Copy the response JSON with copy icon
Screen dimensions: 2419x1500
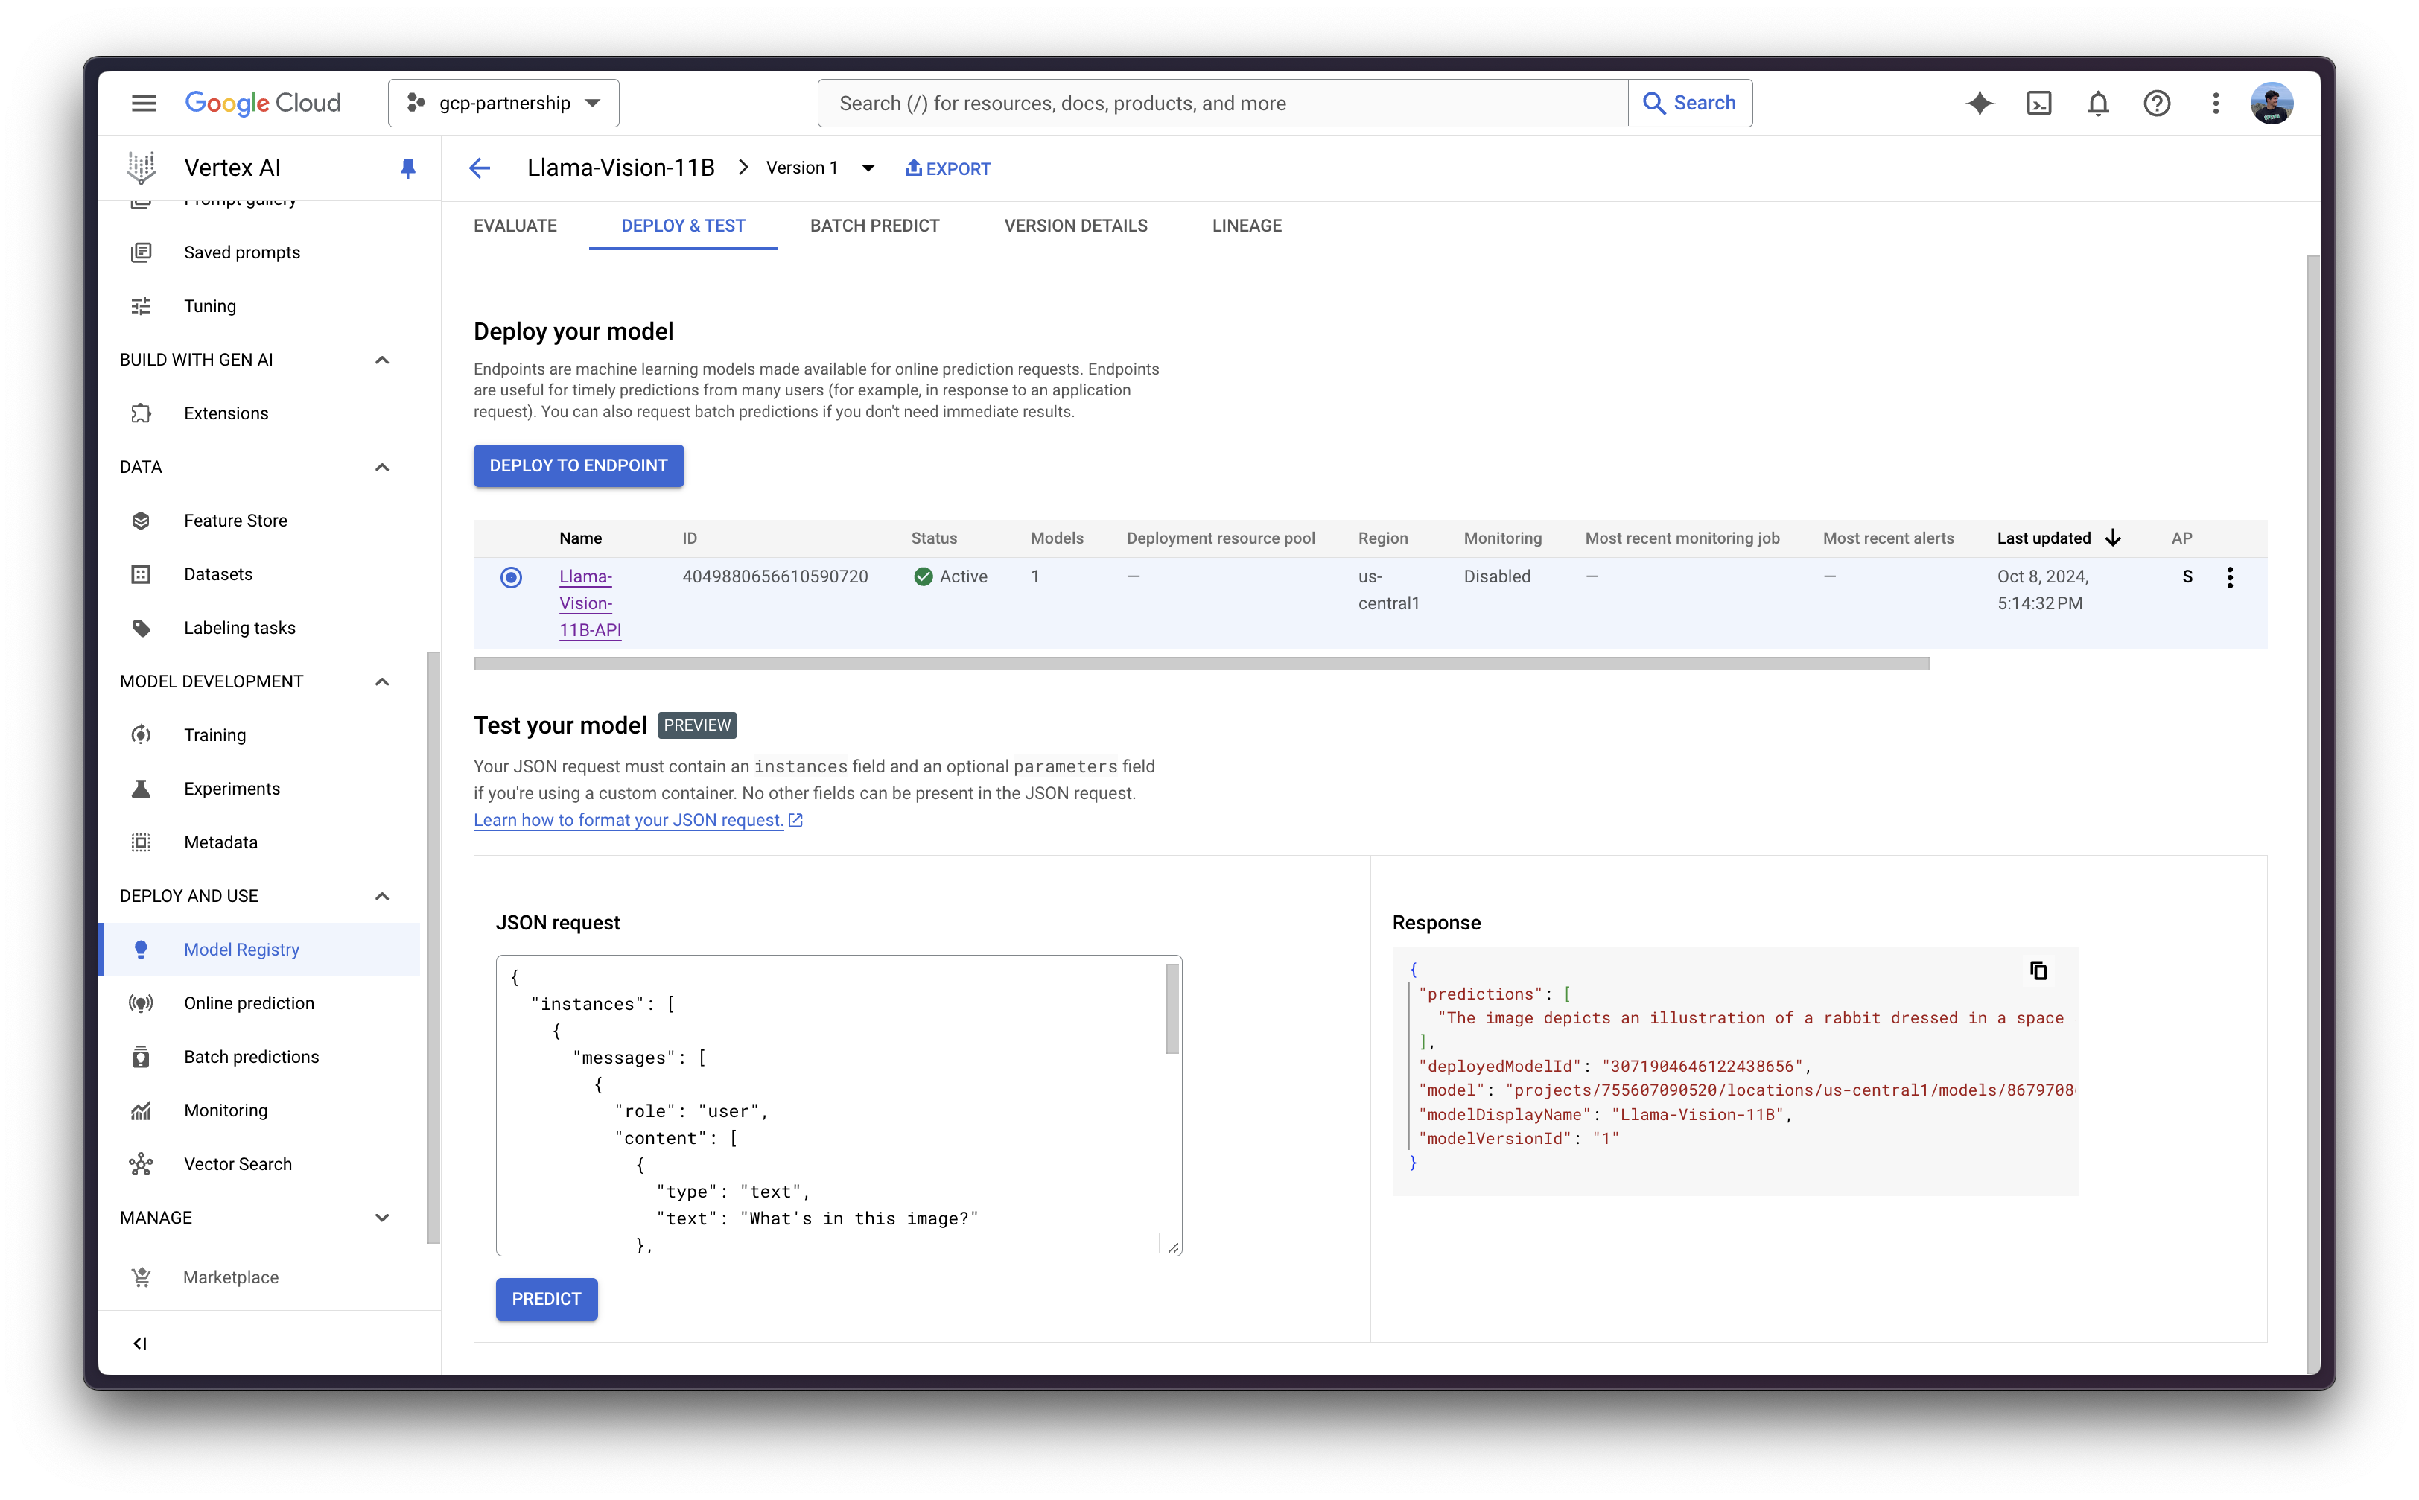pyautogui.click(x=2038, y=970)
